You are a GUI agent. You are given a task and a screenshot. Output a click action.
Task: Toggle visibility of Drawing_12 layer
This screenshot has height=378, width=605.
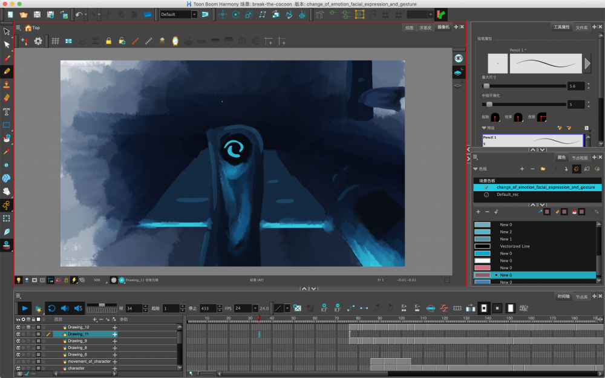click(x=18, y=327)
